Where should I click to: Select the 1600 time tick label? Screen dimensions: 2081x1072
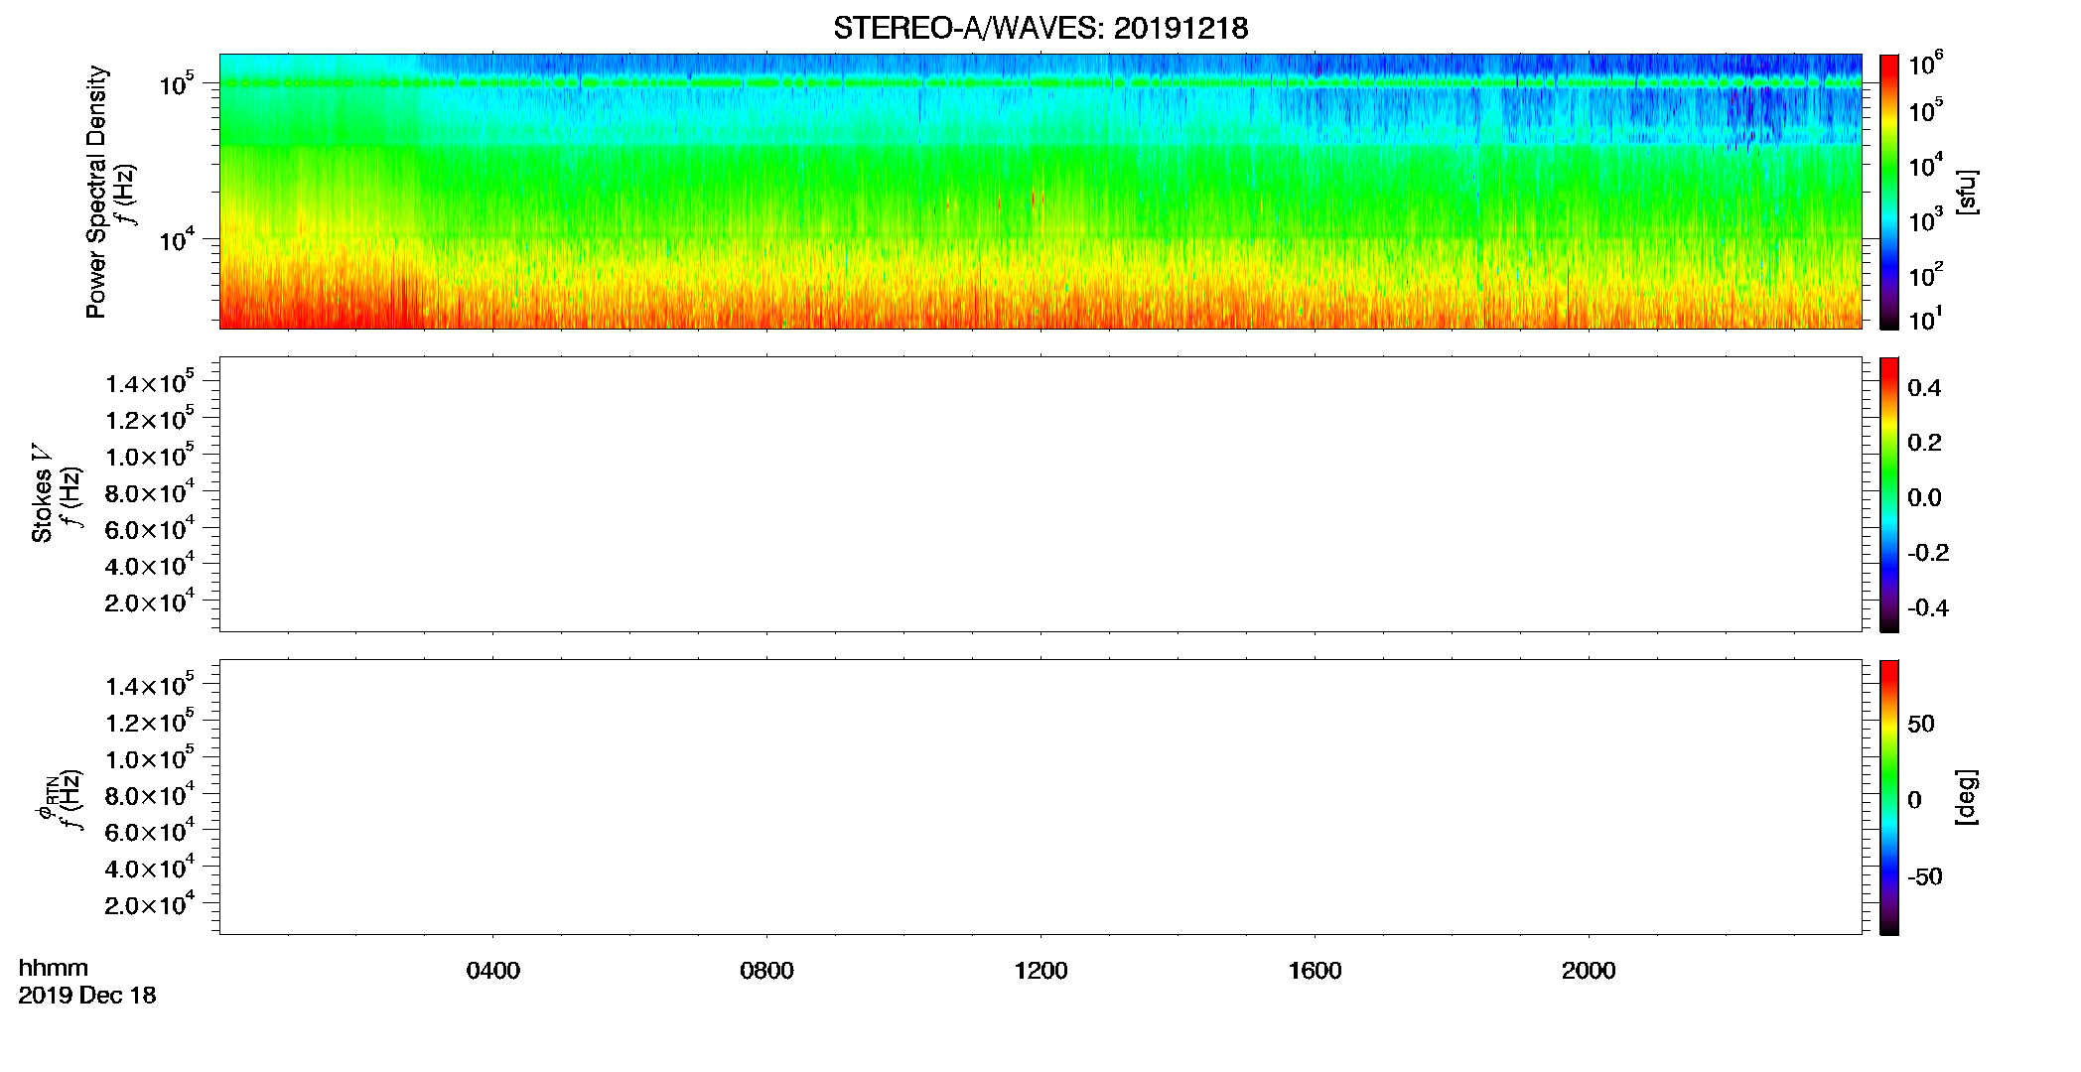point(1315,971)
